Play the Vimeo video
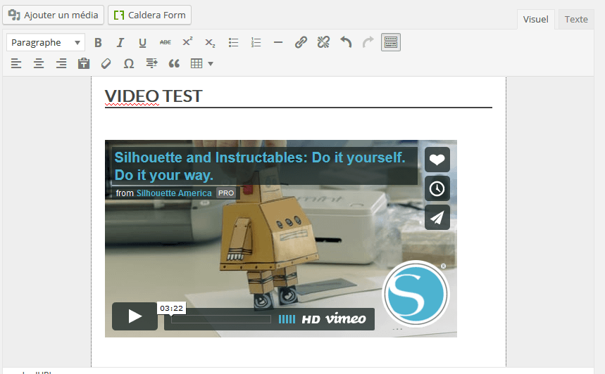Viewport: 605px width, 374px height. [x=135, y=316]
